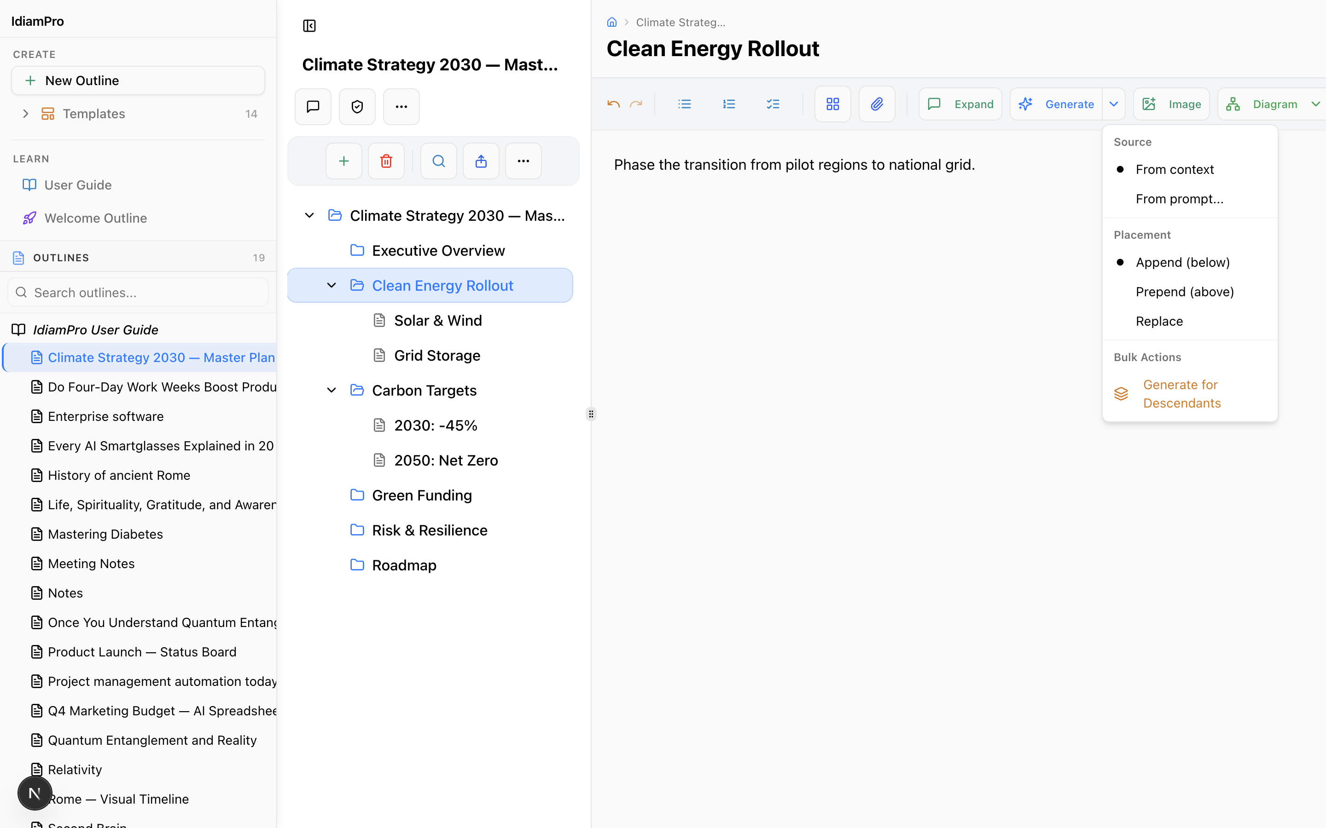This screenshot has width=1326, height=828.
Task: Focus the Search outlines field
Action: click(x=138, y=293)
